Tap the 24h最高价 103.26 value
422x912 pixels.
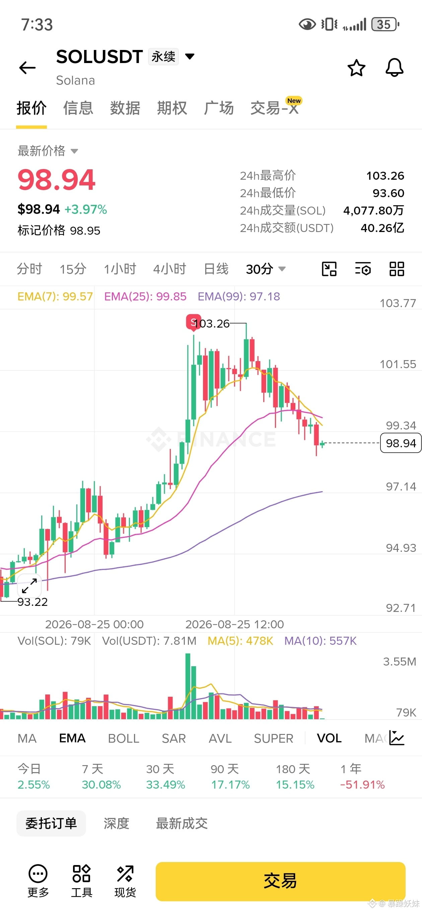tap(385, 176)
